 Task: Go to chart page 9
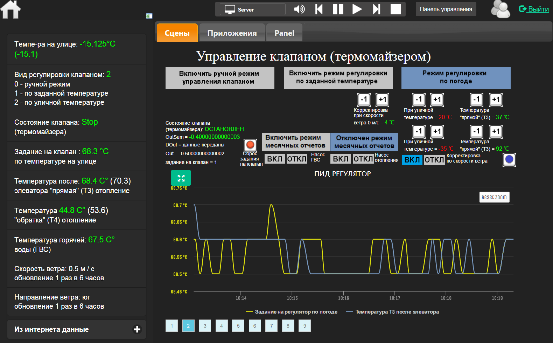click(304, 326)
